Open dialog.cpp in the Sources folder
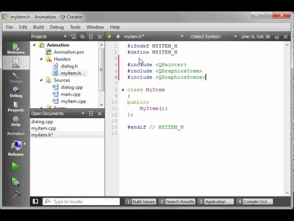The width and height of the screenshot is (294, 221). [72, 87]
